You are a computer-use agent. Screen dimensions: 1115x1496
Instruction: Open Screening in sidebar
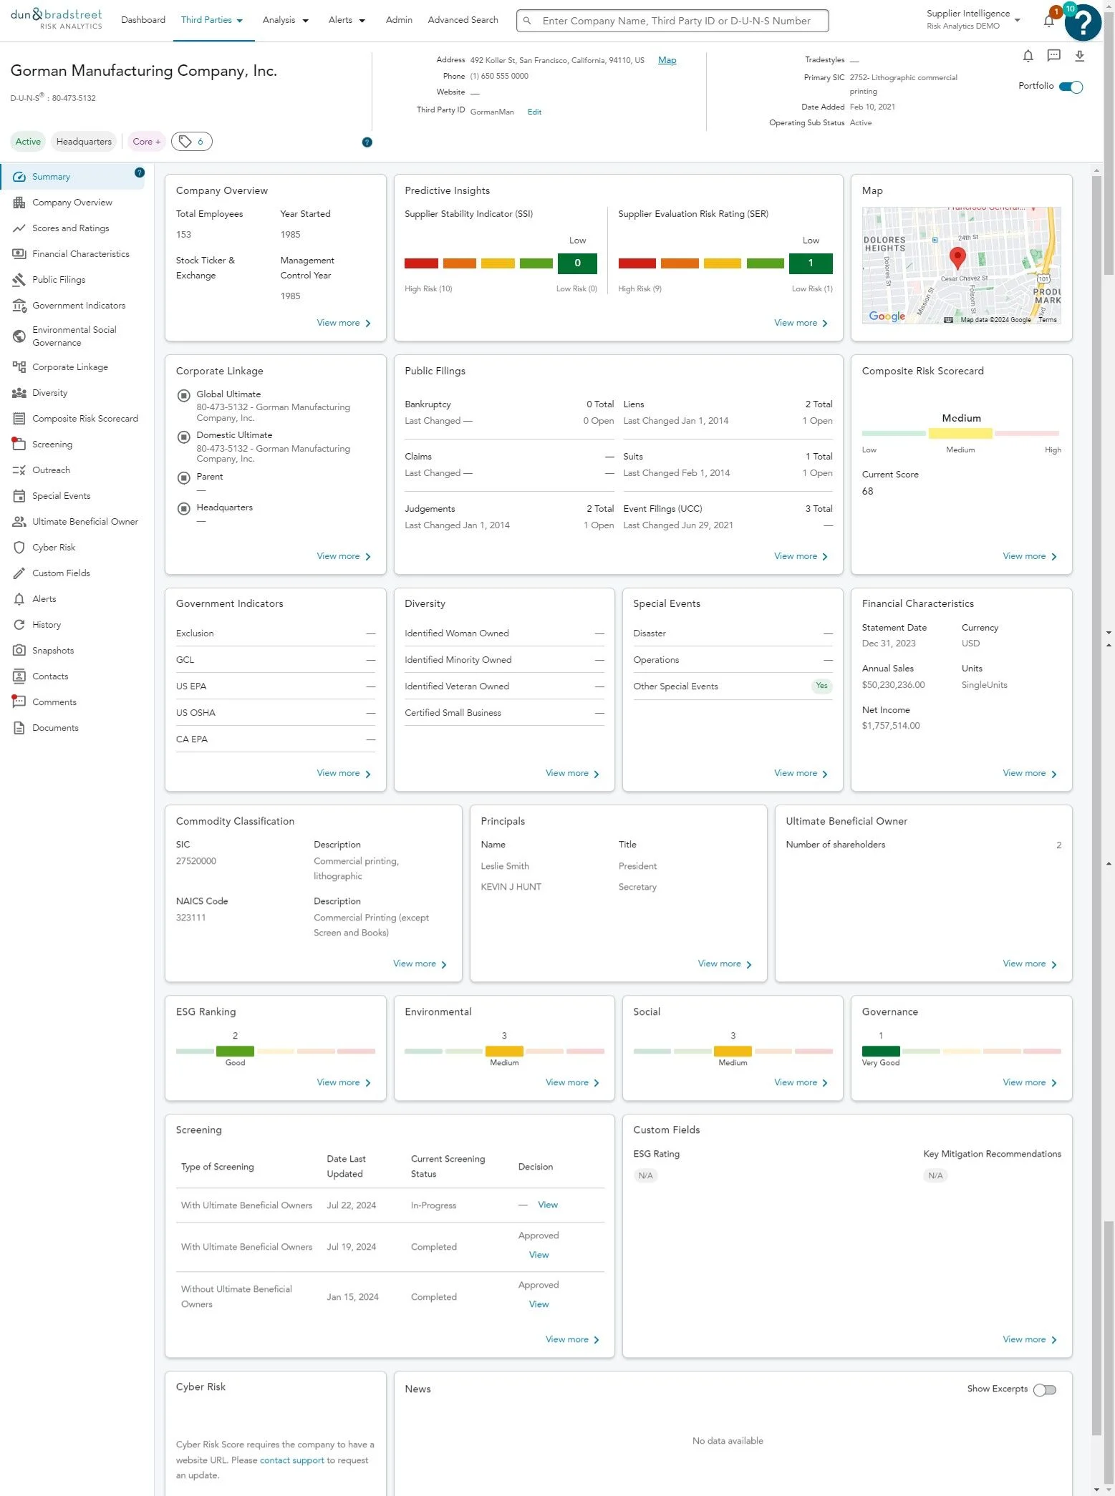[72, 445]
